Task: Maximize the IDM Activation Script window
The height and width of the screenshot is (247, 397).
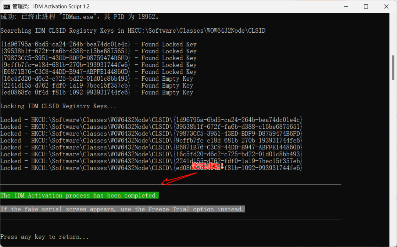Action: pos(366,7)
